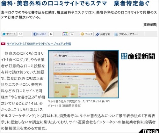The image size is (159, 133).
Task: Enlarge the 食べログ article photo
Action: point(83,74)
